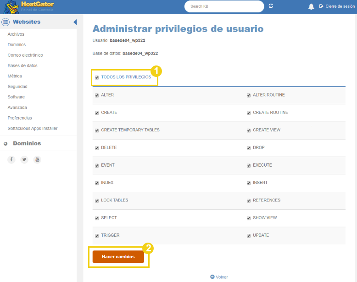Toggle CREATE TEMPORARY TABLES checkbox
Image resolution: width=357 pixels, height=282 pixels.
pyautogui.click(x=97, y=130)
